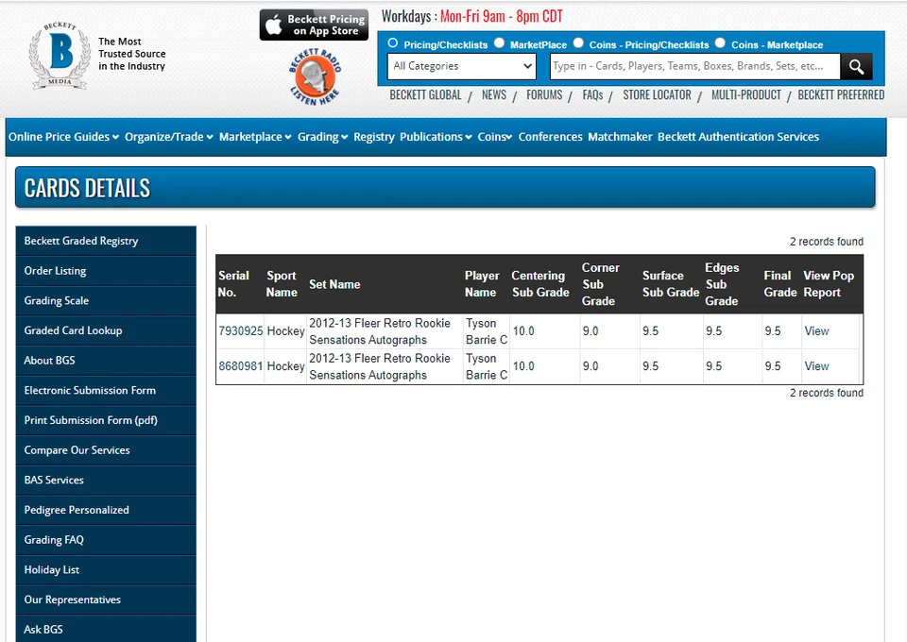This screenshot has width=907, height=642.
Task: Click the View Pop Report column header
Action: coord(829,284)
